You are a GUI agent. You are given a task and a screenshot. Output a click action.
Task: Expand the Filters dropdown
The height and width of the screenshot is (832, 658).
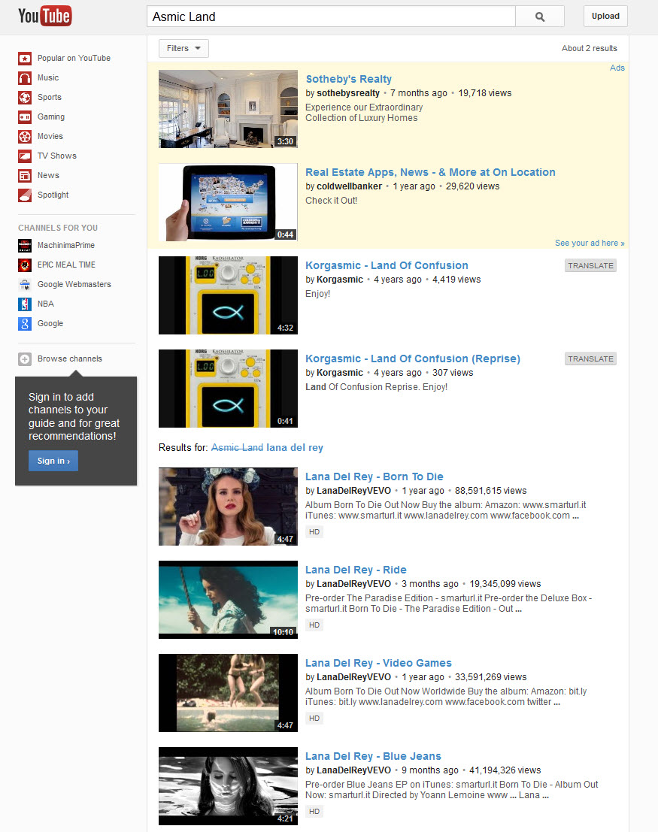point(183,48)
